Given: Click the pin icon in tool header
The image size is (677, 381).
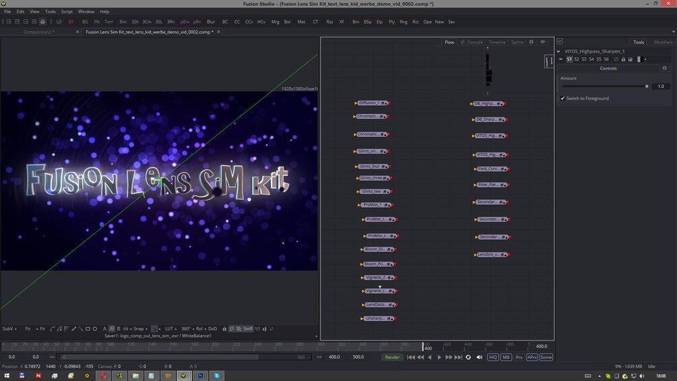Looking at the screenshot, I should (560, 59).
